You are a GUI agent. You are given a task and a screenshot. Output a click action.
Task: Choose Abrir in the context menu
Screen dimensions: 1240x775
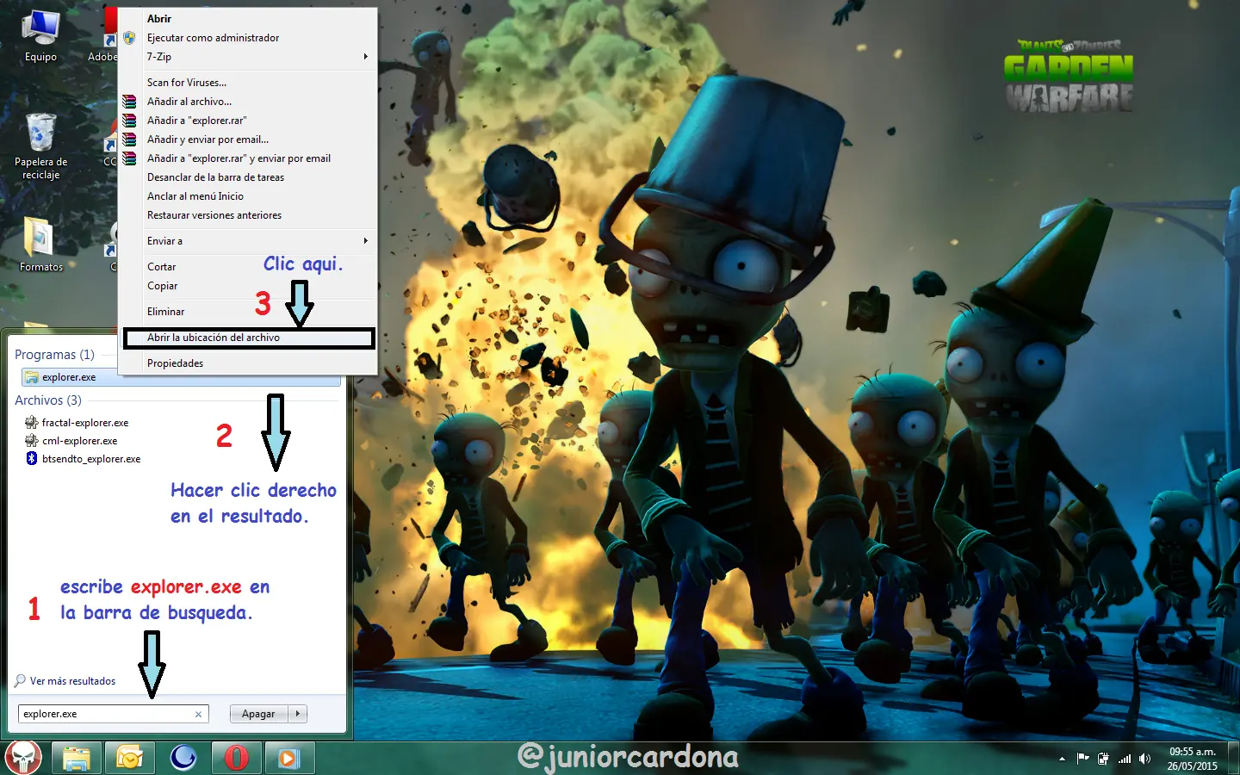248,19
